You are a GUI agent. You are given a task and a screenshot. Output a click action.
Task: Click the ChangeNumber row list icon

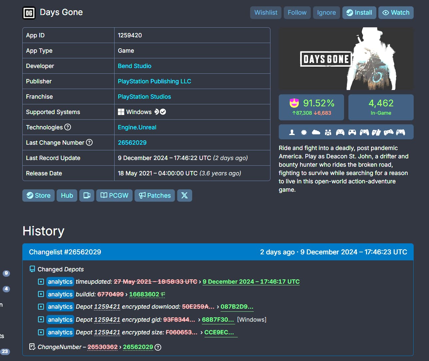click(x=32, y=347)
